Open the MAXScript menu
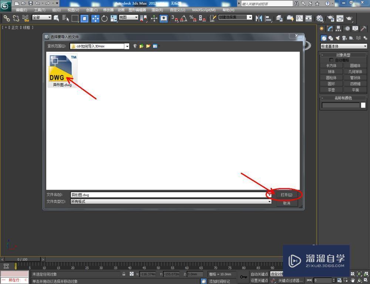Screen dimensions: 370x284 click(204, 10)
